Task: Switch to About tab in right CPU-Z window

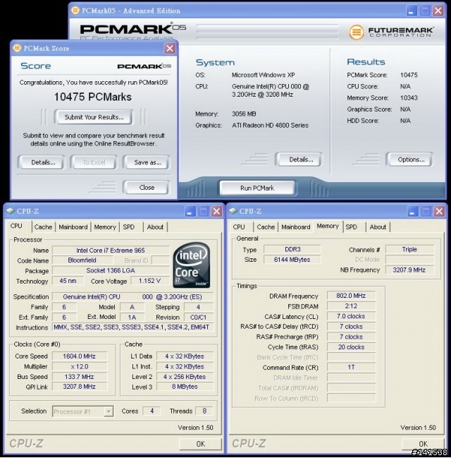Action: 378,227
